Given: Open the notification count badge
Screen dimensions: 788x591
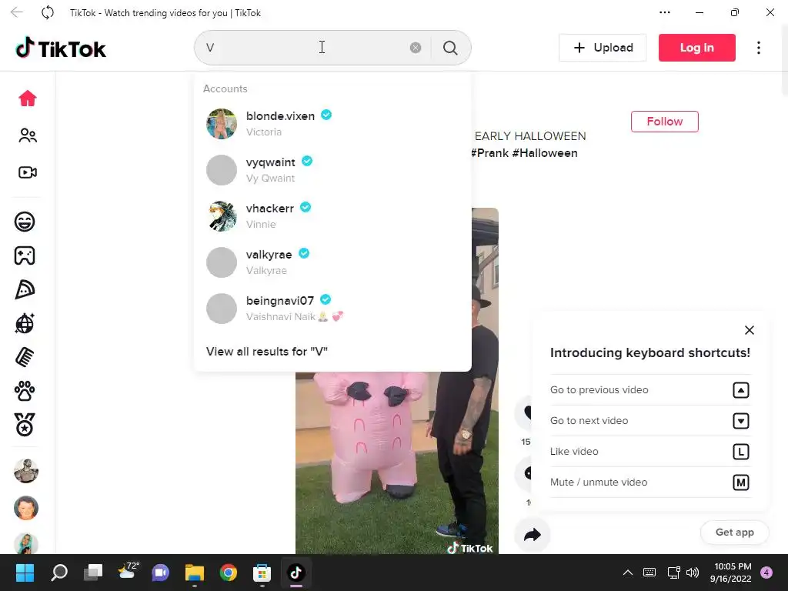Looking at the screenshot, I should [766, 573].
